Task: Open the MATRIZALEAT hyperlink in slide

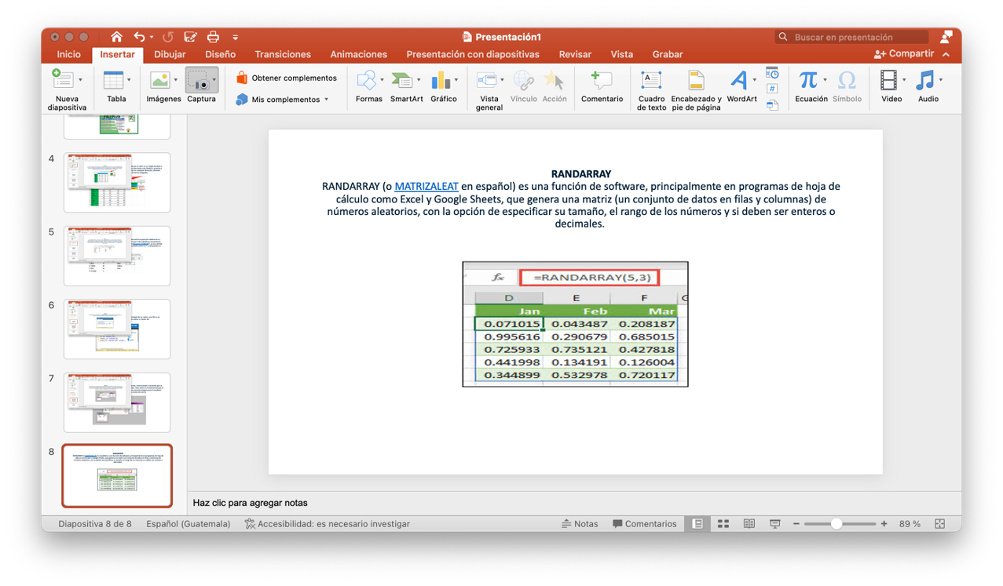Action: click(426, 187)
